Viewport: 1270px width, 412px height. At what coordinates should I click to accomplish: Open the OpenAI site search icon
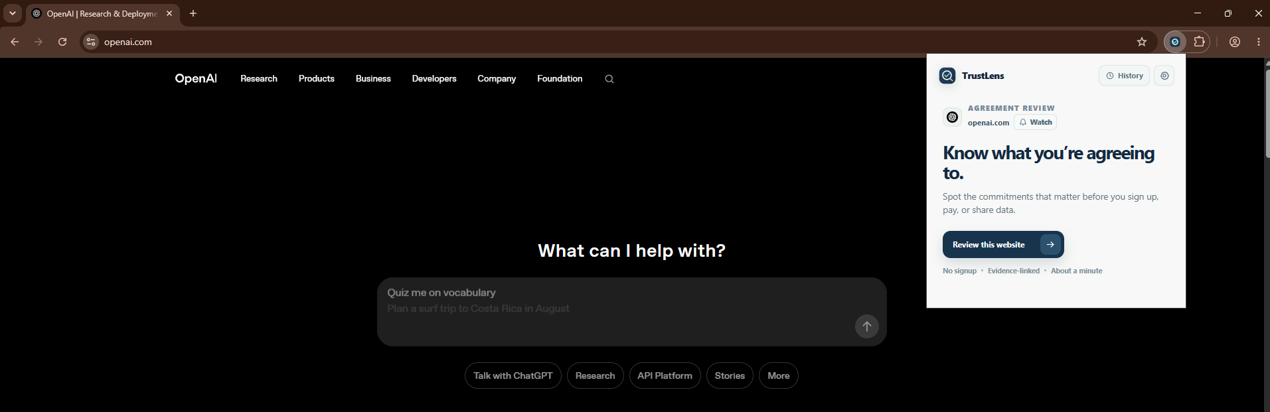pos(609,79)
